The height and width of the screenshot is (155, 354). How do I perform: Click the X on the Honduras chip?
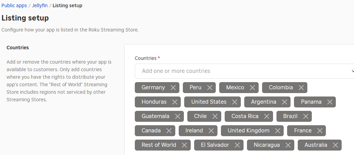point(175,102)
